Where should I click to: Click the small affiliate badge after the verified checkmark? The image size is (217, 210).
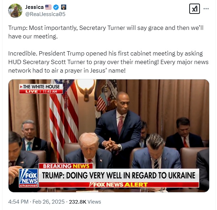(64, 7)
